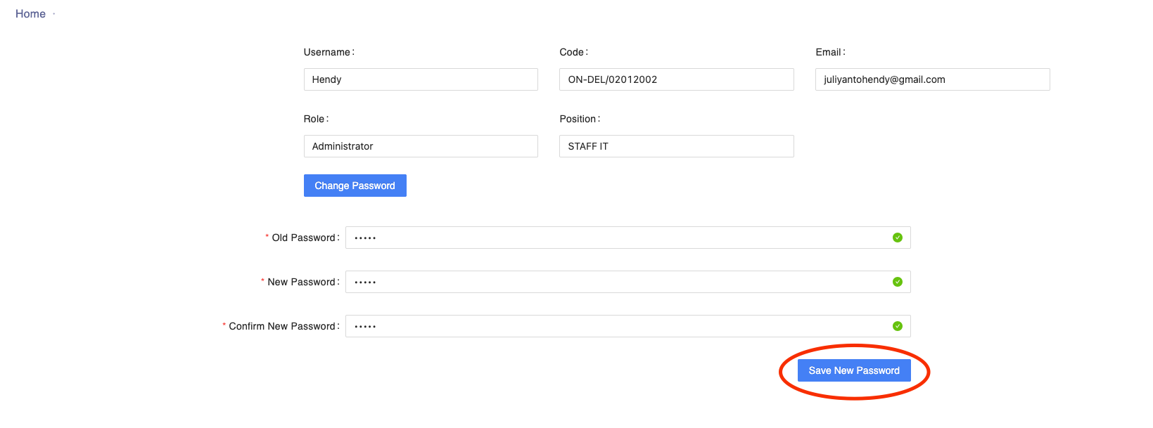1153x428 pixels.
Task: Click inside the Confirm New Password input
Action: [x=619, y=326]
